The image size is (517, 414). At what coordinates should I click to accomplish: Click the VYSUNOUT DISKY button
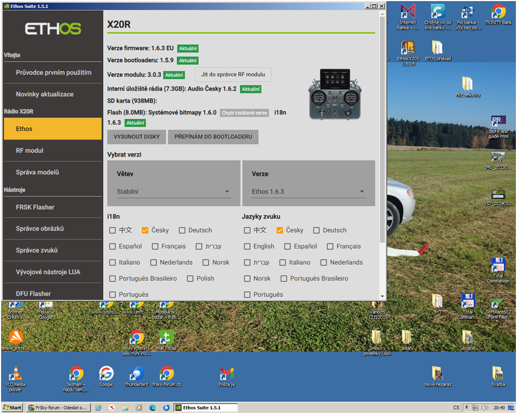point(137,137)
